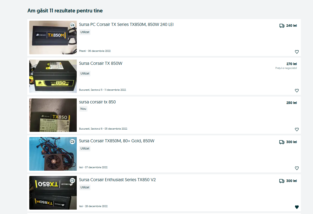313x214 pixels.
Task: Click Bucuresti, Sectorul 5 - 11 decembrie 2022
Action: pyautogui.click(x=103, y=90)
